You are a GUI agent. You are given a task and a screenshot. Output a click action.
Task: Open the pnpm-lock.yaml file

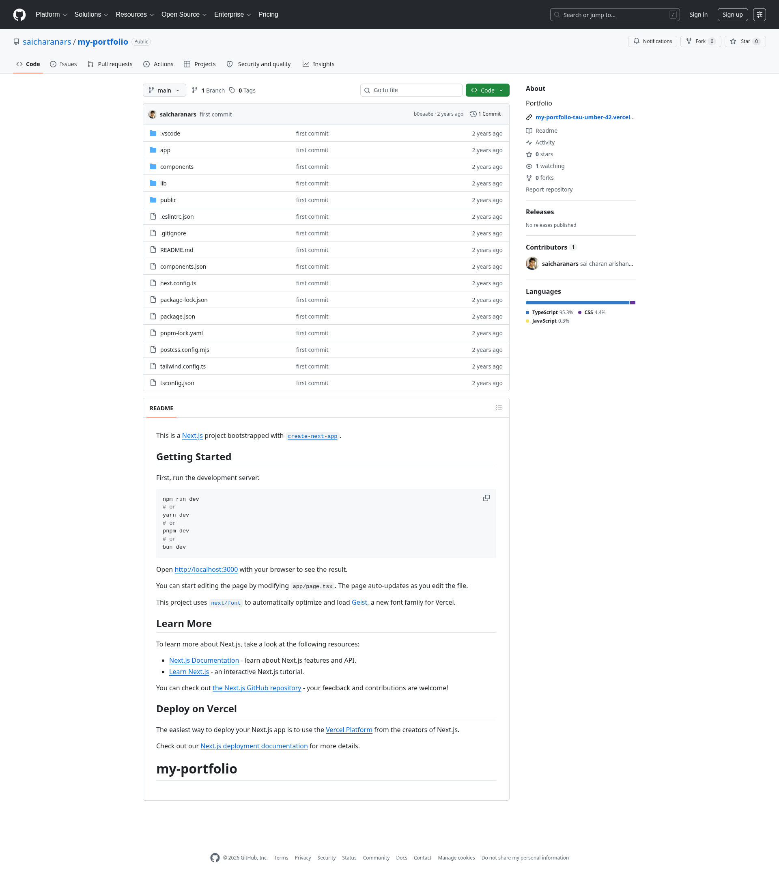(181, 333)
